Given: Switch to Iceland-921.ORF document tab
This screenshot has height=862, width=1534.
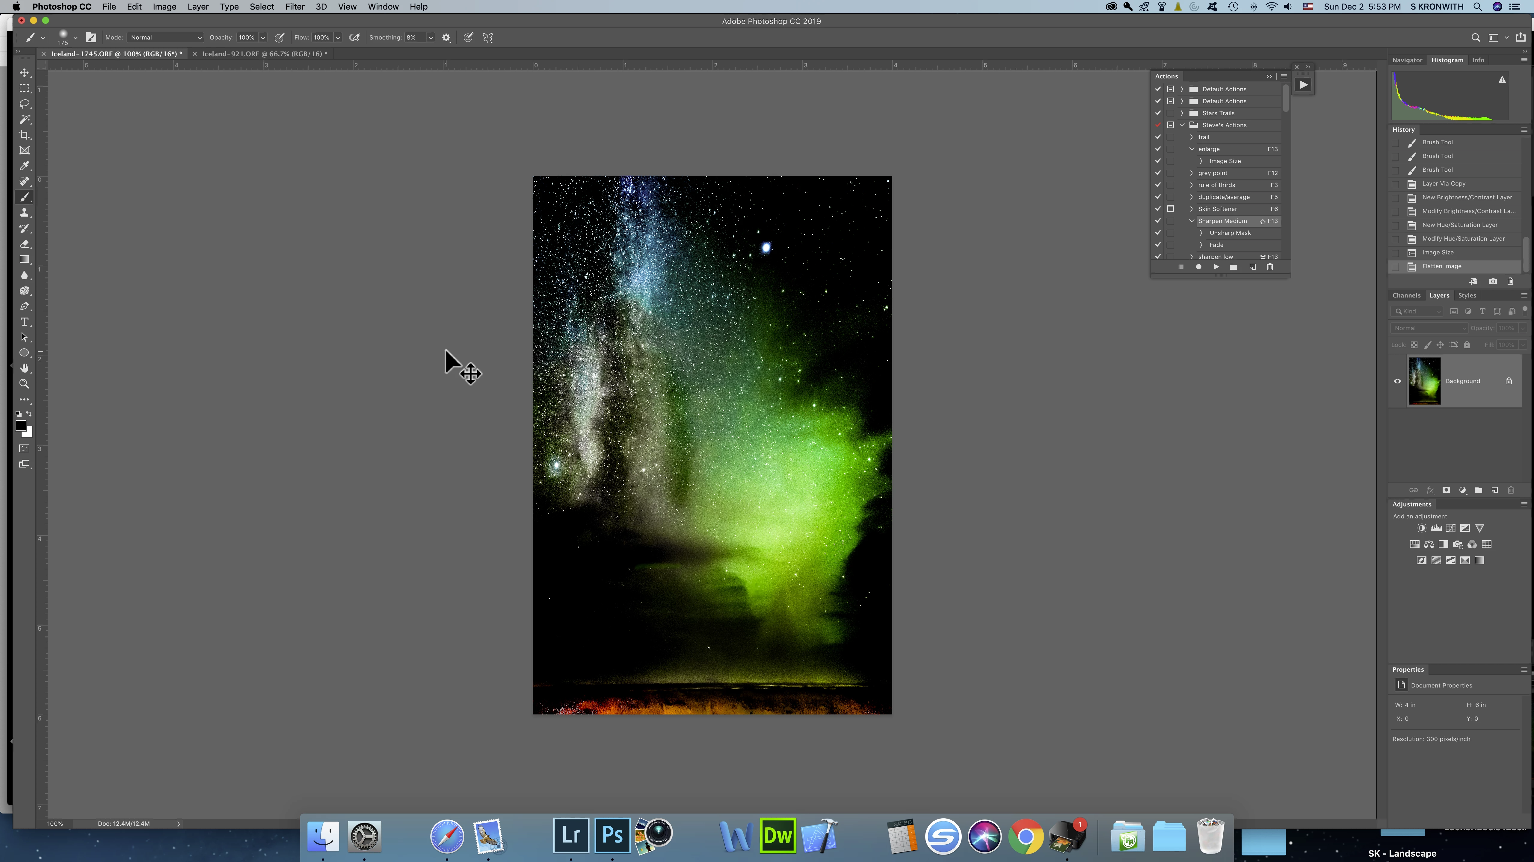Looking at the screenshot, I should click(264, 54).
